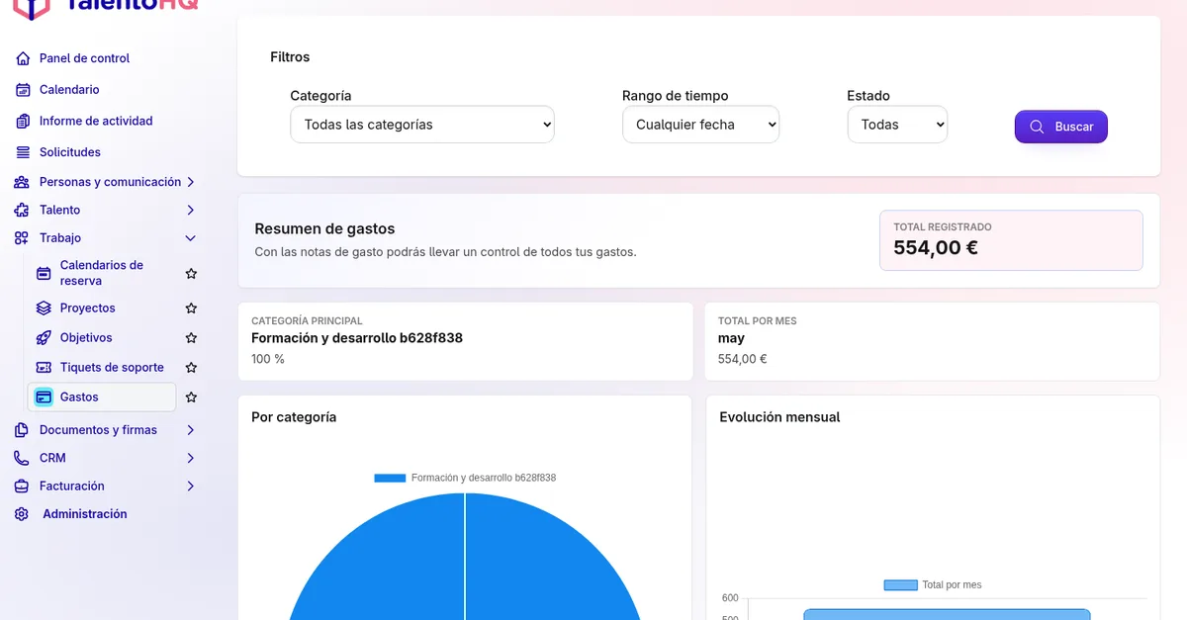The image size is (1187, 620).
Task: Go to Calendario
Action: pyautogui.click(x=69, y=90)
